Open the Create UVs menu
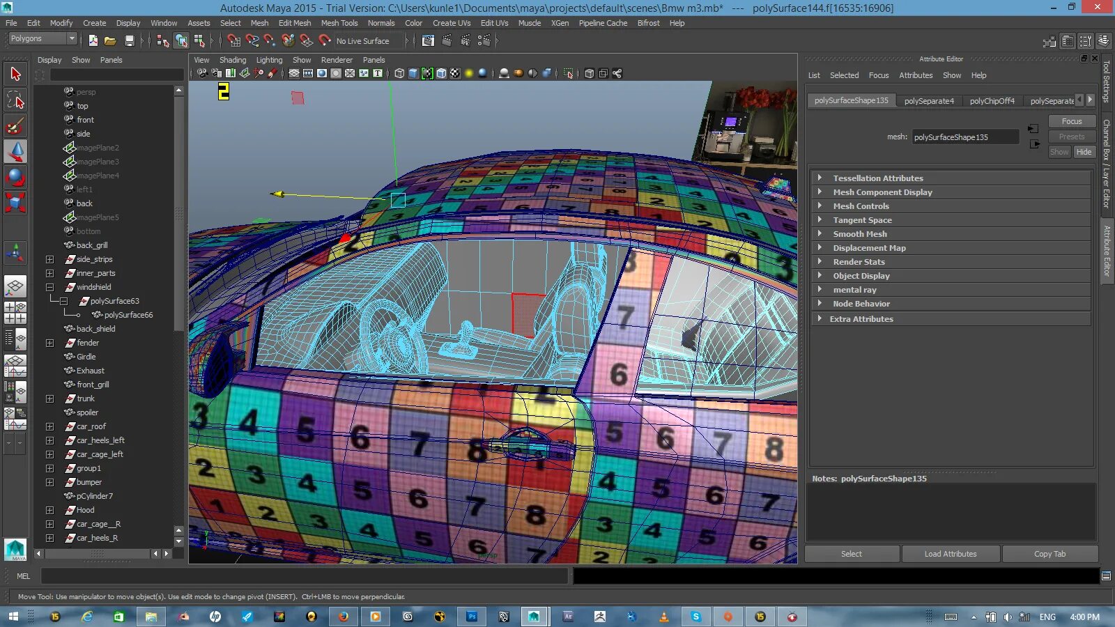Image resolution: width=1115 pixels, height=627 pixels. pyautogui.click(x=452, y=23)
